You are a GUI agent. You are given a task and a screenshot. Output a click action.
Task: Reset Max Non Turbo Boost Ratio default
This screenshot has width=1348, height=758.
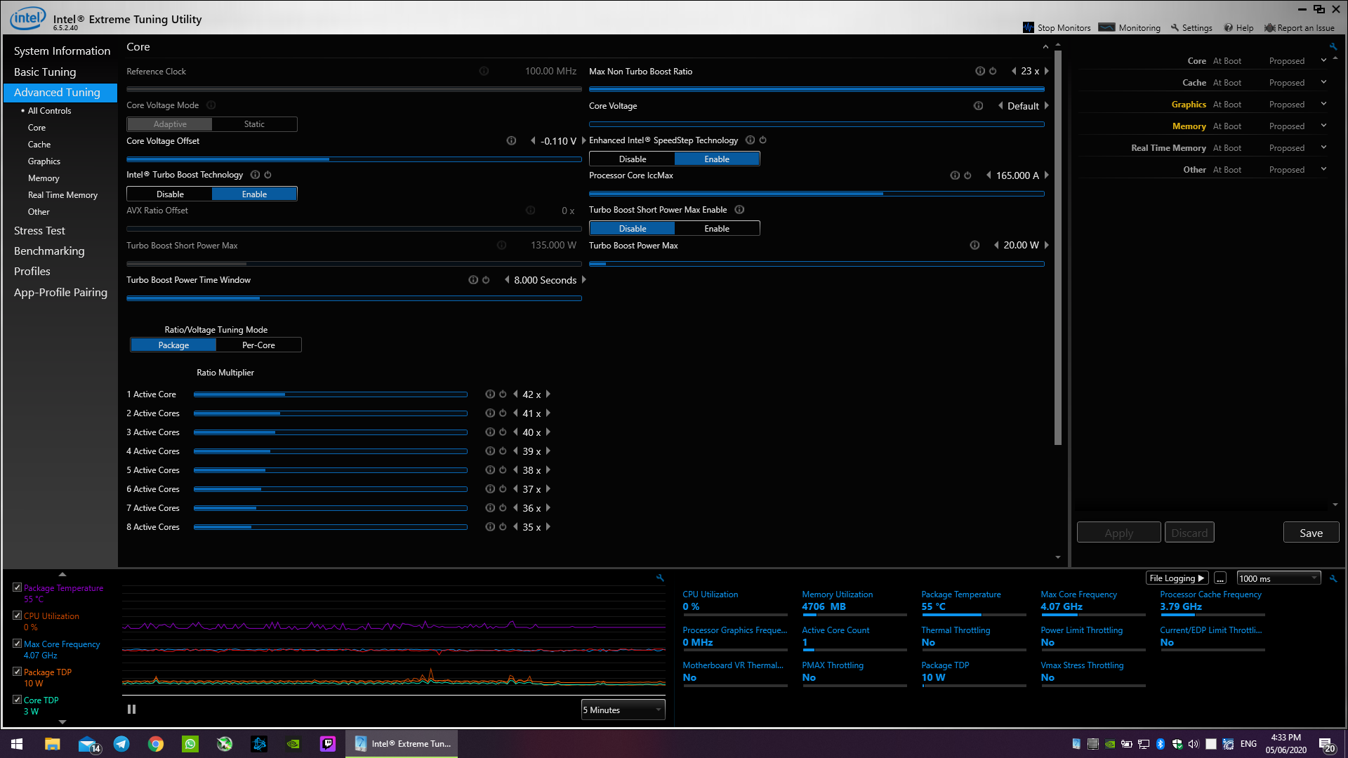[x=993, y=71]
